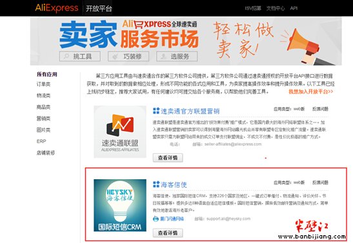
Task: Select 商品类 category in sidebar
Action: [43, 107]
